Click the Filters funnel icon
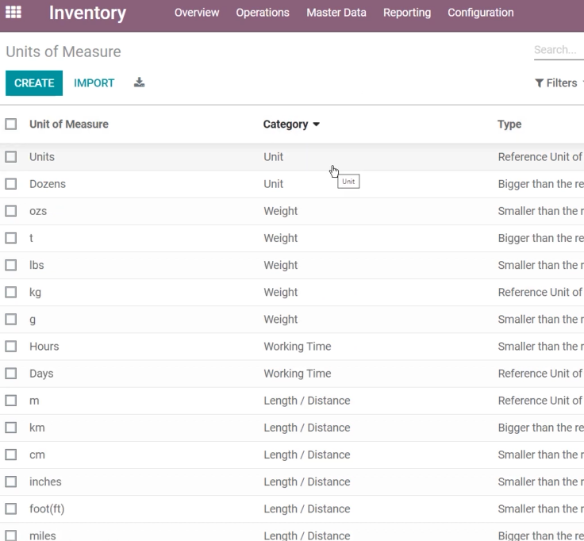This screenshot has height=541, width=584. coord(539,82)
